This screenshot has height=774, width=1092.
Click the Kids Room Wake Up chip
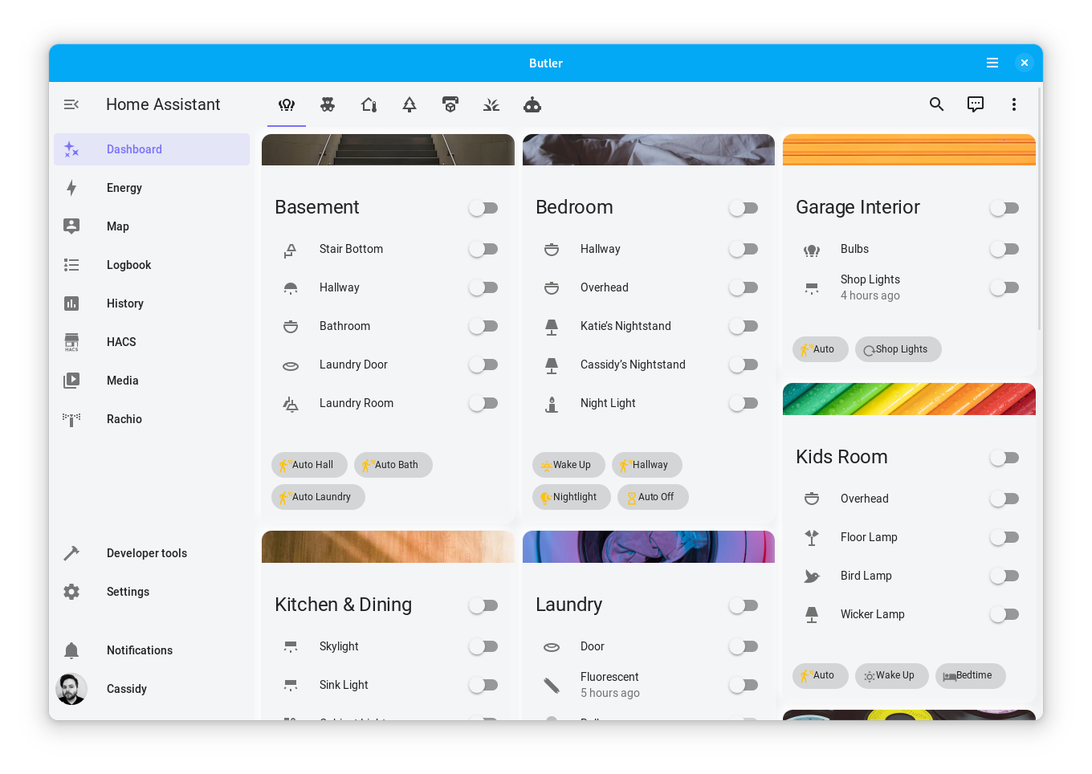(892, 675)
